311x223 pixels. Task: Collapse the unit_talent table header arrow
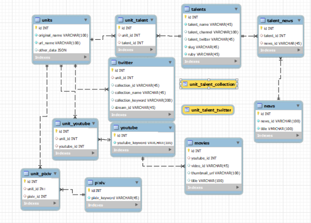(152, 20)
